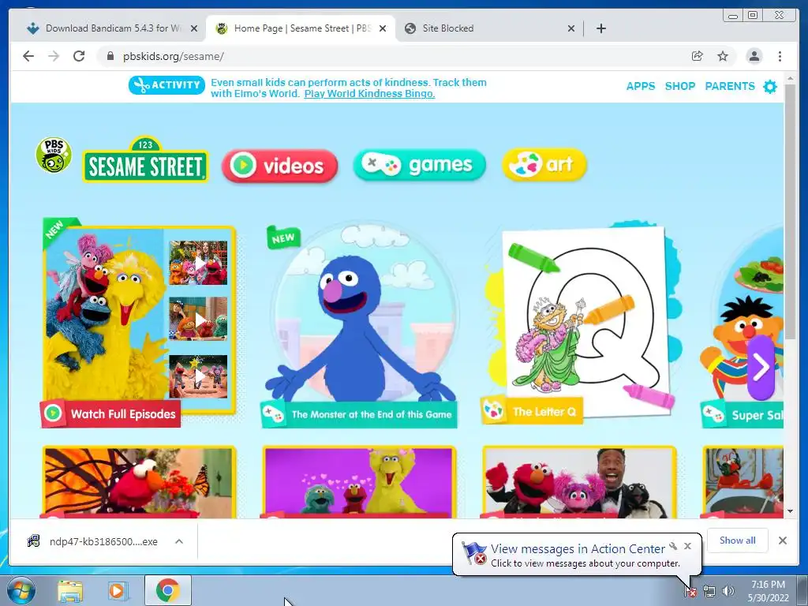Open the Elmo butterfly video thumbnail
The height and width of the screenshot is (606, 808).
click(139, 482)
